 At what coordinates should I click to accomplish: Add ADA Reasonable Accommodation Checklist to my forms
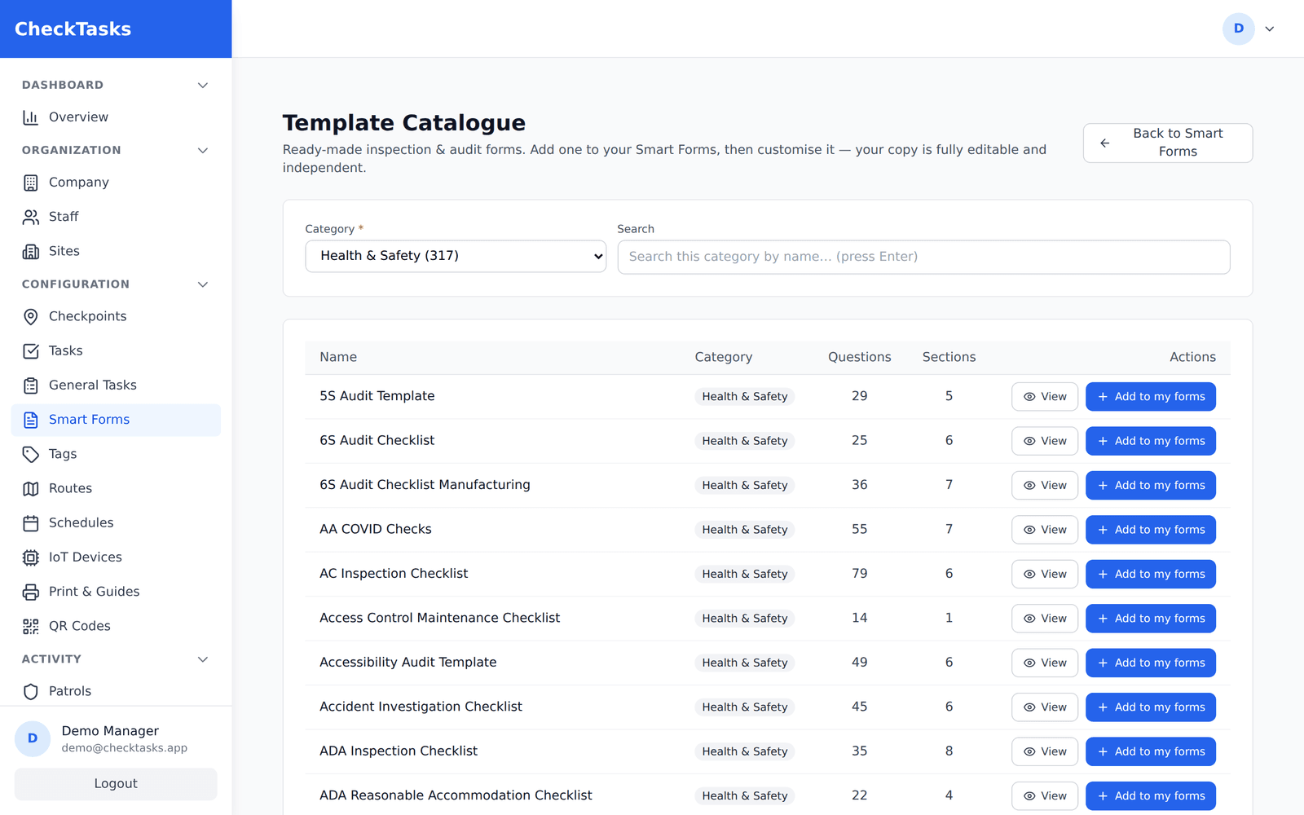point(1150,796)
